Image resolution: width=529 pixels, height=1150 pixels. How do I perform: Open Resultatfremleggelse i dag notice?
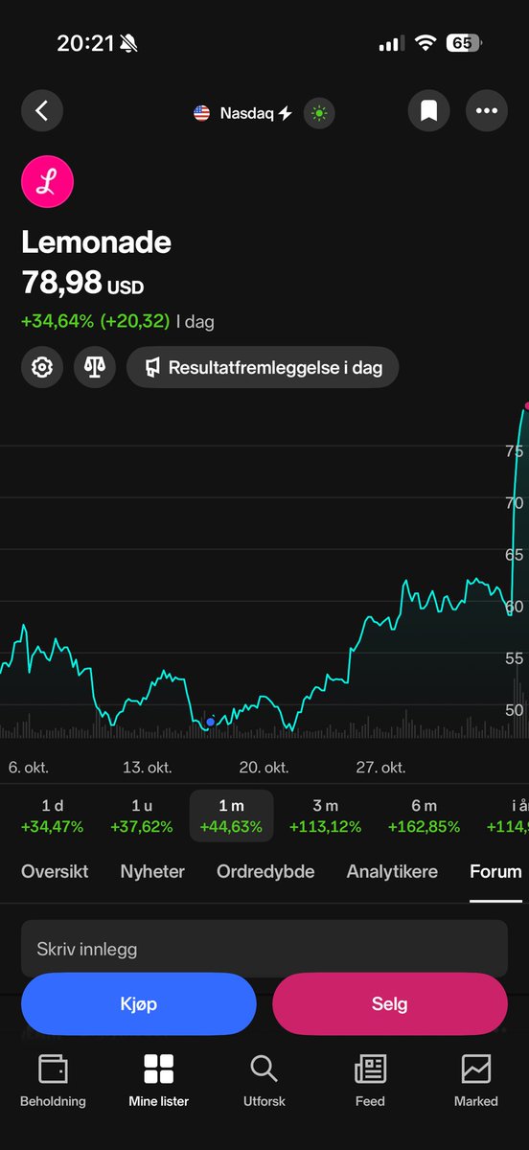coord(263,367)
